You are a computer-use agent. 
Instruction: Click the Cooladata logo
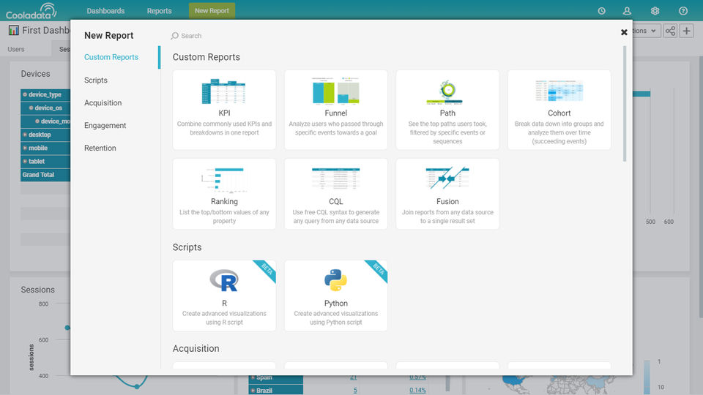(31, 11)
